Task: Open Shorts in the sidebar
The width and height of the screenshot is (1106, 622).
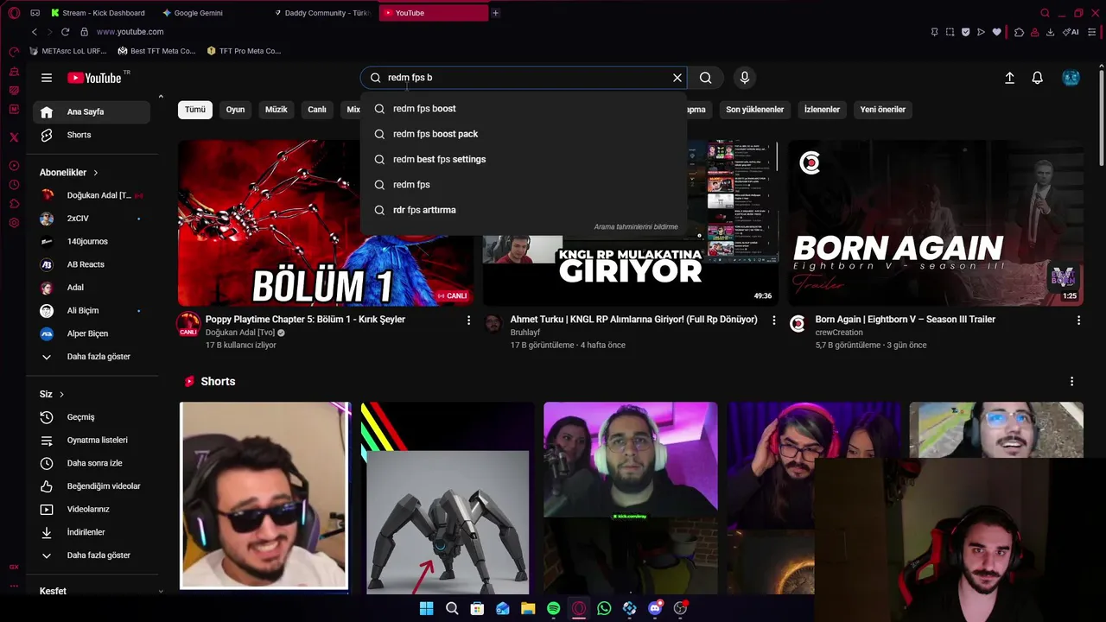Action: 92,135
